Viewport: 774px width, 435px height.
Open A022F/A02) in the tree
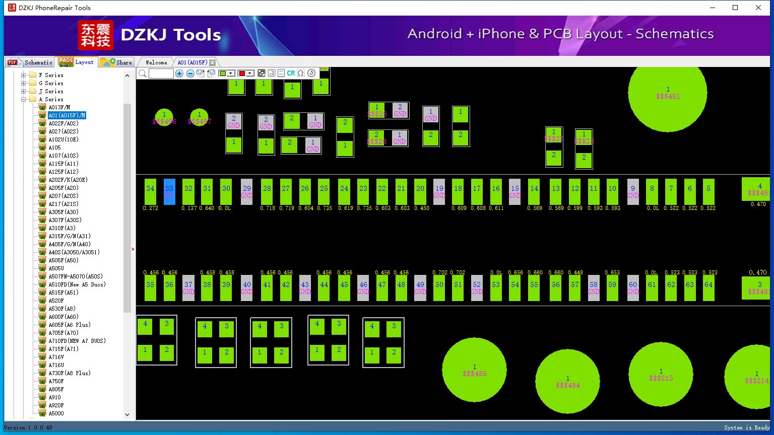click(x=63, y=123)
